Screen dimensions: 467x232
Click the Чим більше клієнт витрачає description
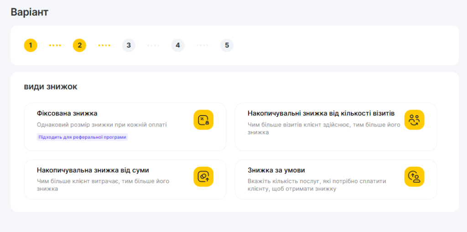(x=103, y=185)
